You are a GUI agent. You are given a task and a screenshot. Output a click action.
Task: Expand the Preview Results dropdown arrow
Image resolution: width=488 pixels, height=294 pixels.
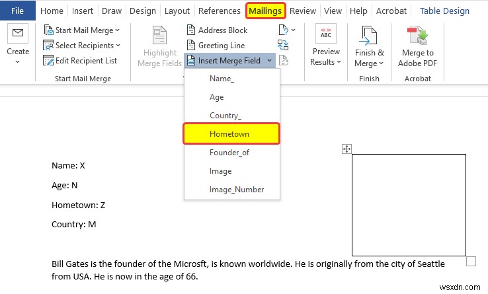pos(339,62)
